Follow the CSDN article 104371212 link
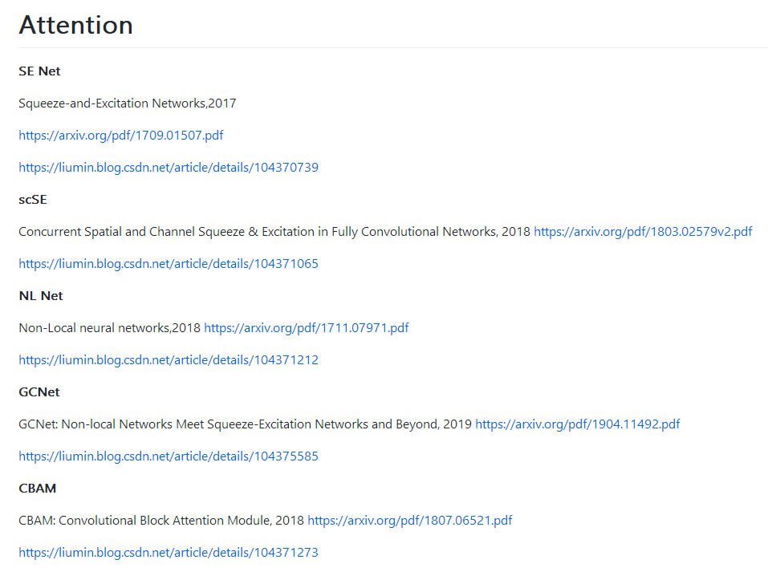Viewport: 768px width, 572px height. coord(169,360)
